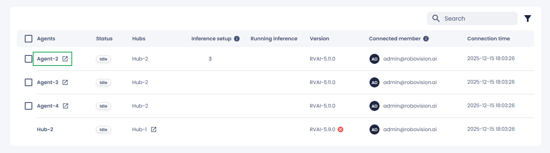Open the Agent-2 name link
This screenshot has height=153, width=550.
(x=47, y=59)
